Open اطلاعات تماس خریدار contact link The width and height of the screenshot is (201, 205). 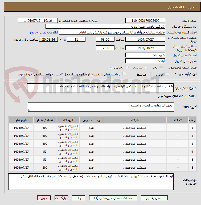click(44, 32)
